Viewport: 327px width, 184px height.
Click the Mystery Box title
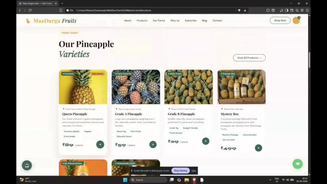click(x=230, y=114)
